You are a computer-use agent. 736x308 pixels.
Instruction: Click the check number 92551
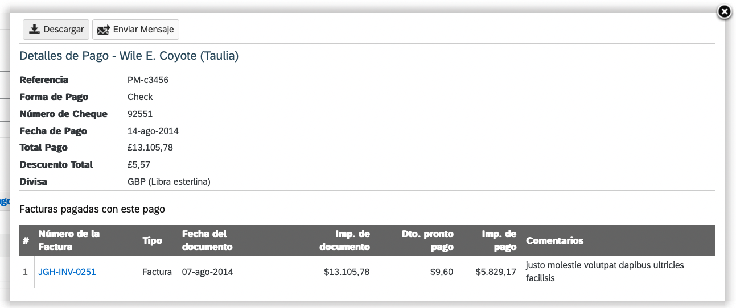(x=140, y=114)
